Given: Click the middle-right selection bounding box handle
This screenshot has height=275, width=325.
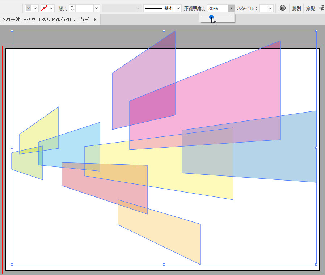Looking at the screenshot, I should pos(316,148).
